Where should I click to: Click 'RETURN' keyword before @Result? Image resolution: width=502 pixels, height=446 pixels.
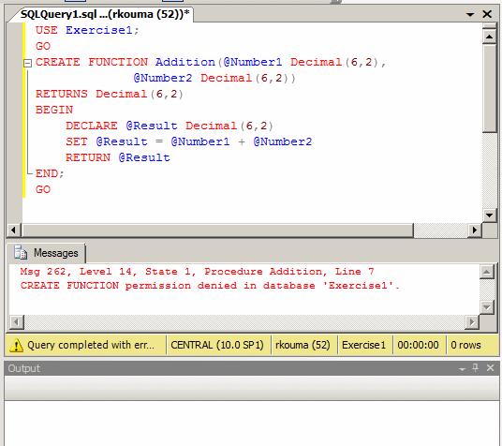pos(88,157)
